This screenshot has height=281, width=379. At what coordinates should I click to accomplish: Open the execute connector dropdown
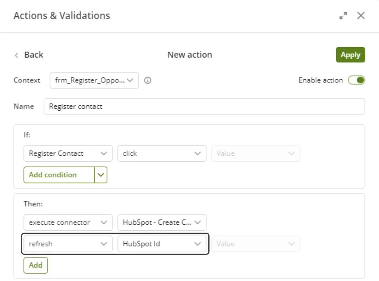tap(68, 222)
